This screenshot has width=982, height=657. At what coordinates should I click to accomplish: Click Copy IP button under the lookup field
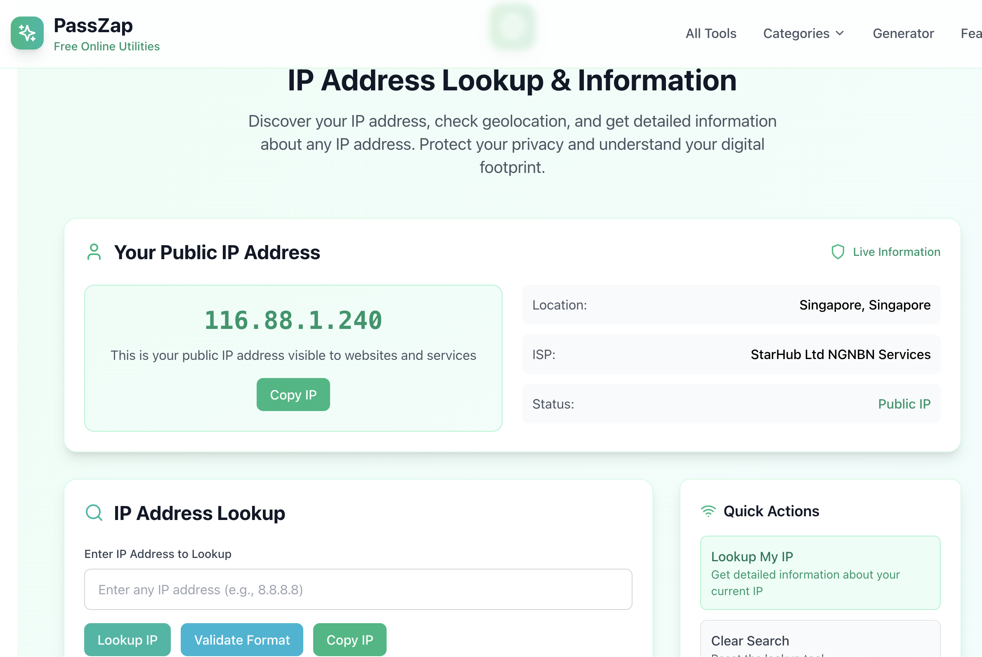(x=349, y=639)
